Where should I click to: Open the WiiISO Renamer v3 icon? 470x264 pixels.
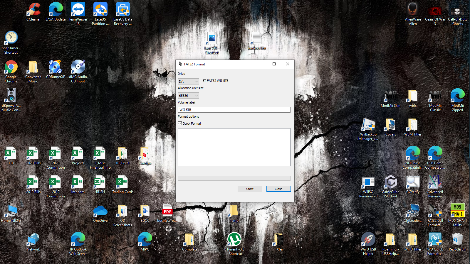(x=368, y=182)
